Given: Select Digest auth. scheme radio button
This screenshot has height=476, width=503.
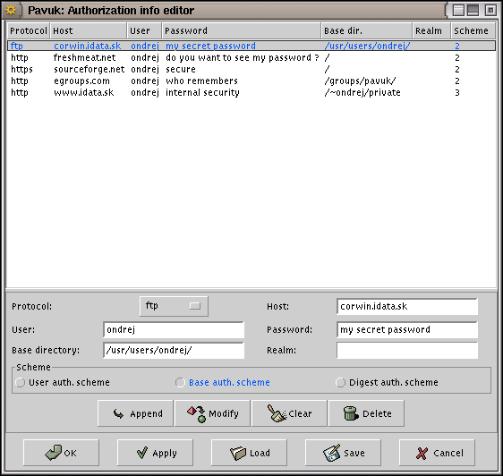Looking at the screenshot, I should click(340, 382).
